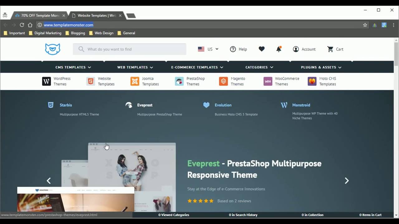This screenshot has height=224, width=399.
Task: Click the page vertical scrollbar thumb
Action: pos(396,54)
